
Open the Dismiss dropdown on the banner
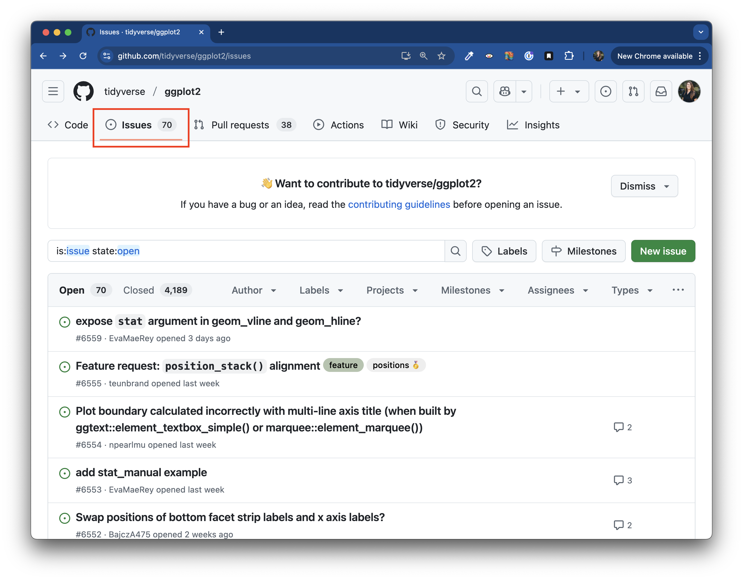tap(644, 186)
